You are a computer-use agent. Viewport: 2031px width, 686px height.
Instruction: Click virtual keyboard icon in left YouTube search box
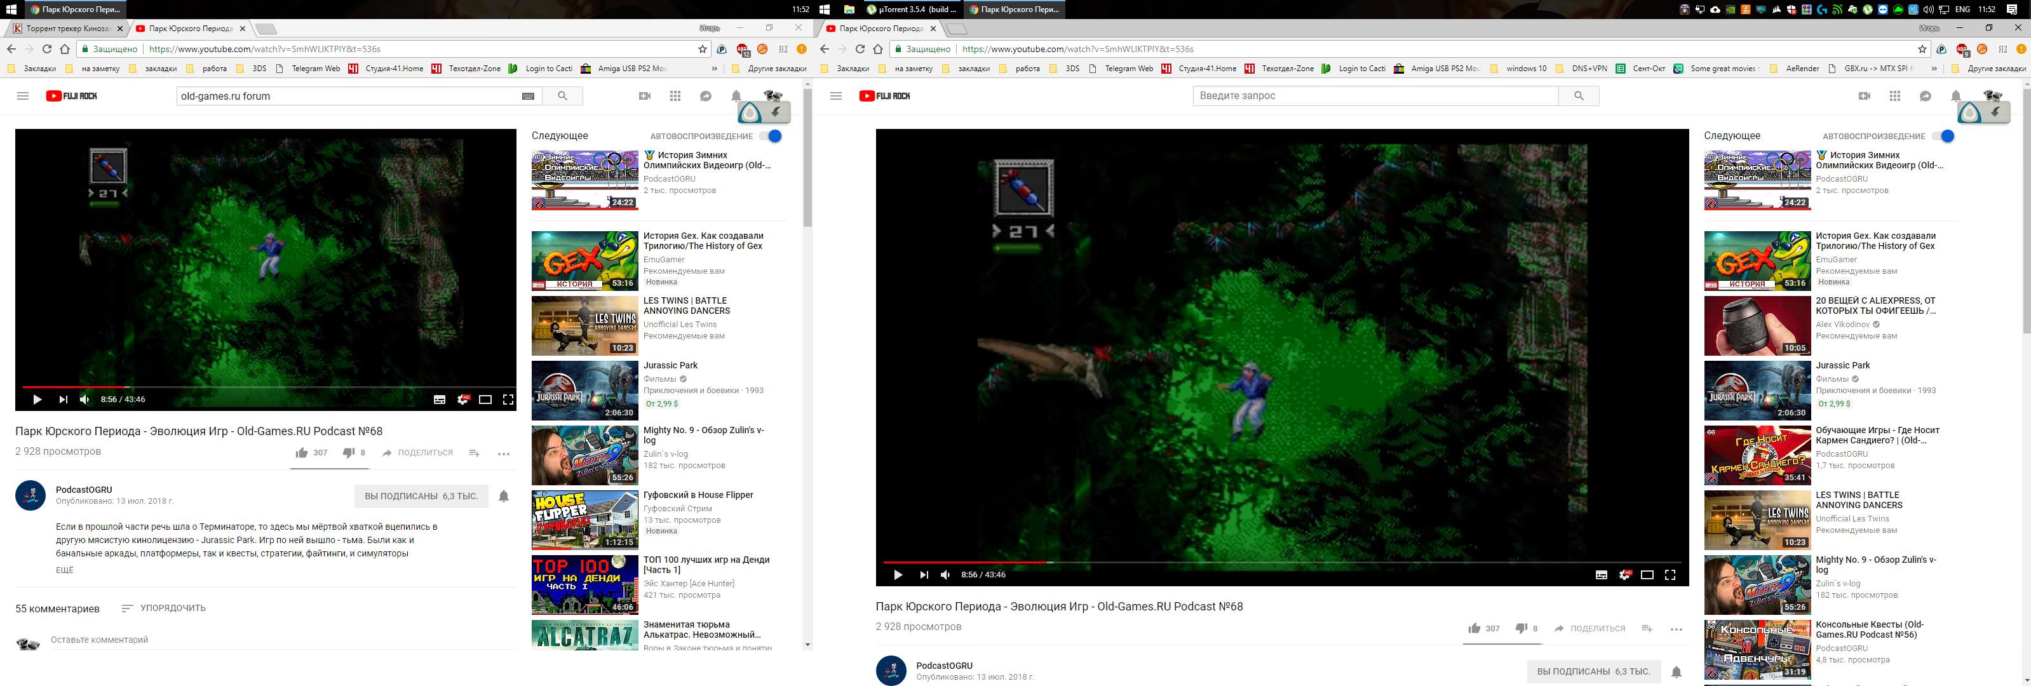coord(529,96)
